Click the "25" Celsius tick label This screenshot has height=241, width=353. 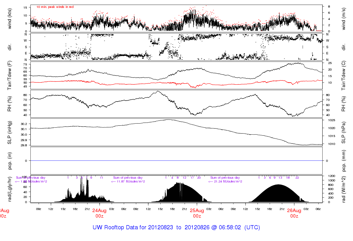tap(330, 63)
